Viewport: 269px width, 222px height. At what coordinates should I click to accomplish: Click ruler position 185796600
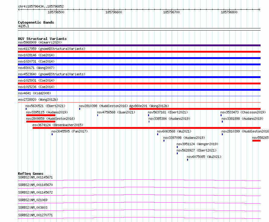tap(114, 12)
